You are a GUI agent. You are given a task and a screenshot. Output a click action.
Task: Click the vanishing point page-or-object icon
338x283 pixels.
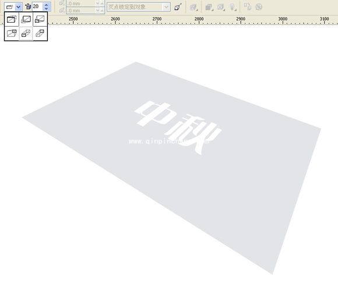(178, 7)
